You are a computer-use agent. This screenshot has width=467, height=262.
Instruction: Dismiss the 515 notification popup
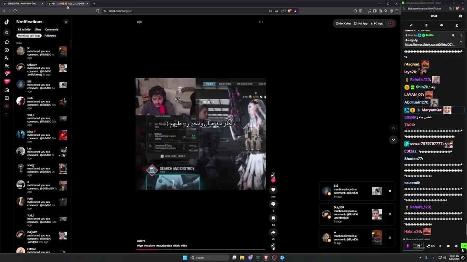tap(390, 191)
